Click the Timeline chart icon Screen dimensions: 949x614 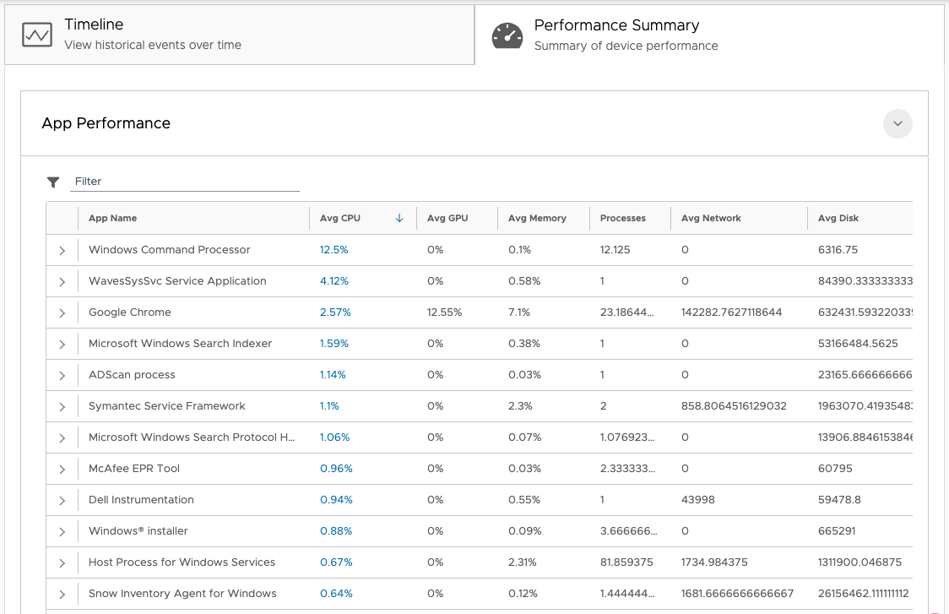37,35
